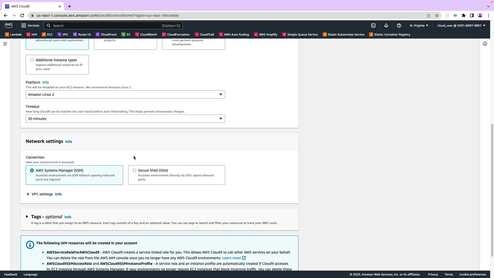The height and width of the screenshot is (278, 494).
Task: Click the help question mark icon
Action: (399, 25)
